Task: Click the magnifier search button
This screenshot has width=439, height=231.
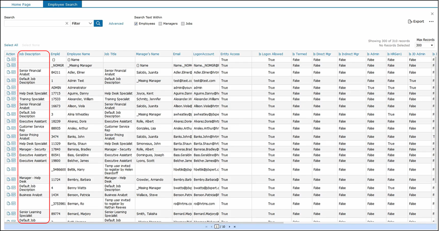Action: click(x=98, y=23)
